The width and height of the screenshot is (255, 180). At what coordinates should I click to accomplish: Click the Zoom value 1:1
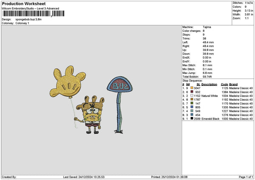point(246,18)
